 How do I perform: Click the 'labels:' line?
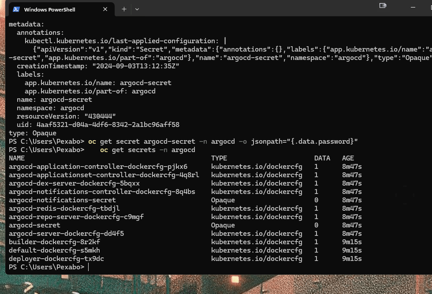[30, 74]
